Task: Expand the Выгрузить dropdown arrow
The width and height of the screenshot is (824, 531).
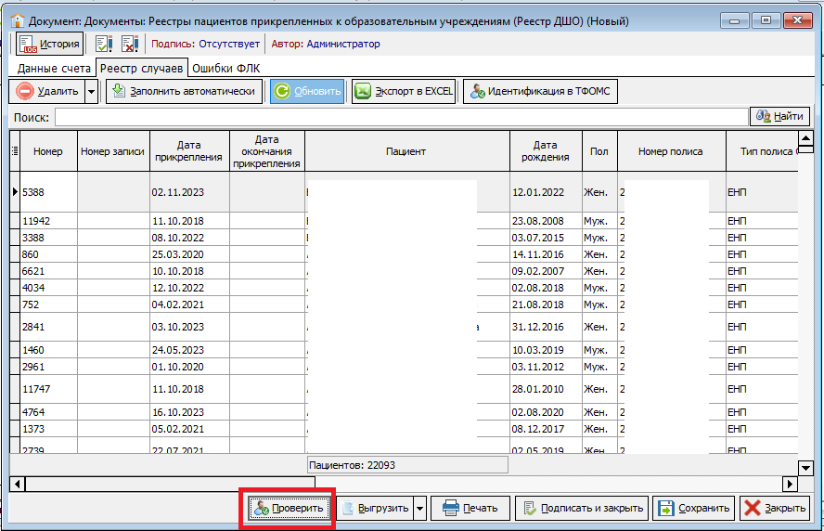Action: 419,509
